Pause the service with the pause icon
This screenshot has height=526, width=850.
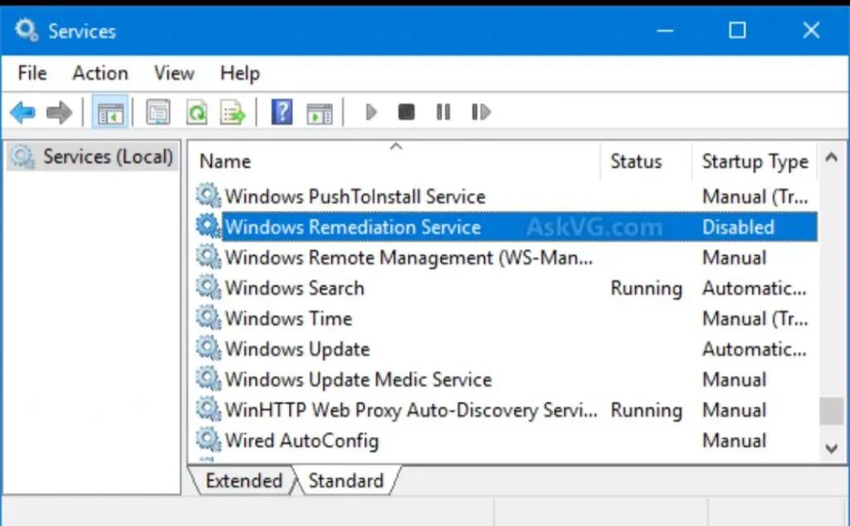pyautogui.click(x=442, y=112)
